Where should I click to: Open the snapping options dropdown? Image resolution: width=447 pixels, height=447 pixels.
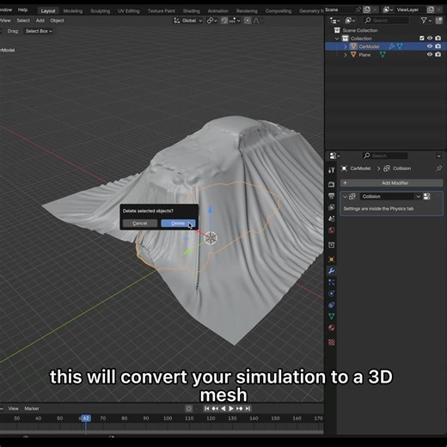(236, 21)
